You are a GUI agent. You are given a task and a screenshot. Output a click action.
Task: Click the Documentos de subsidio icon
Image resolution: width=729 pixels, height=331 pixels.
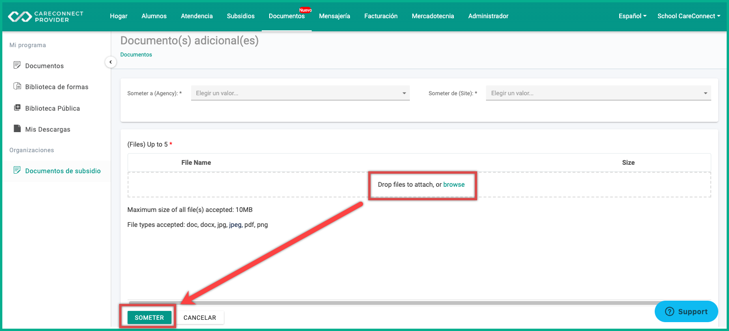tap(17, 170)
